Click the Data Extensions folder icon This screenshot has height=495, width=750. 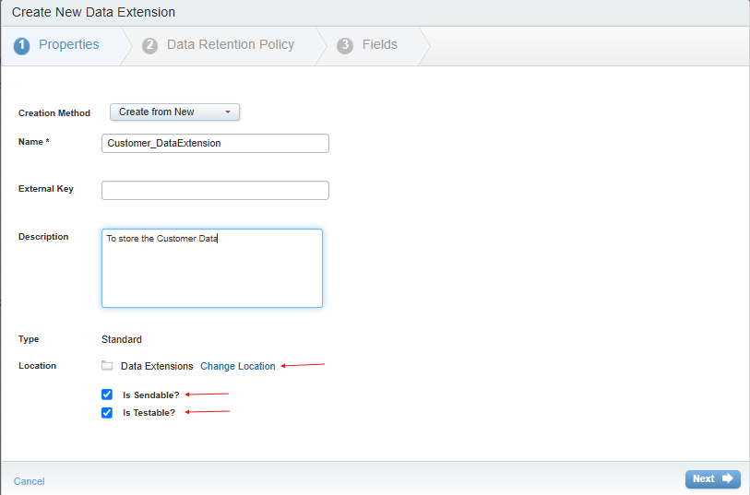(x=107, y=366)
